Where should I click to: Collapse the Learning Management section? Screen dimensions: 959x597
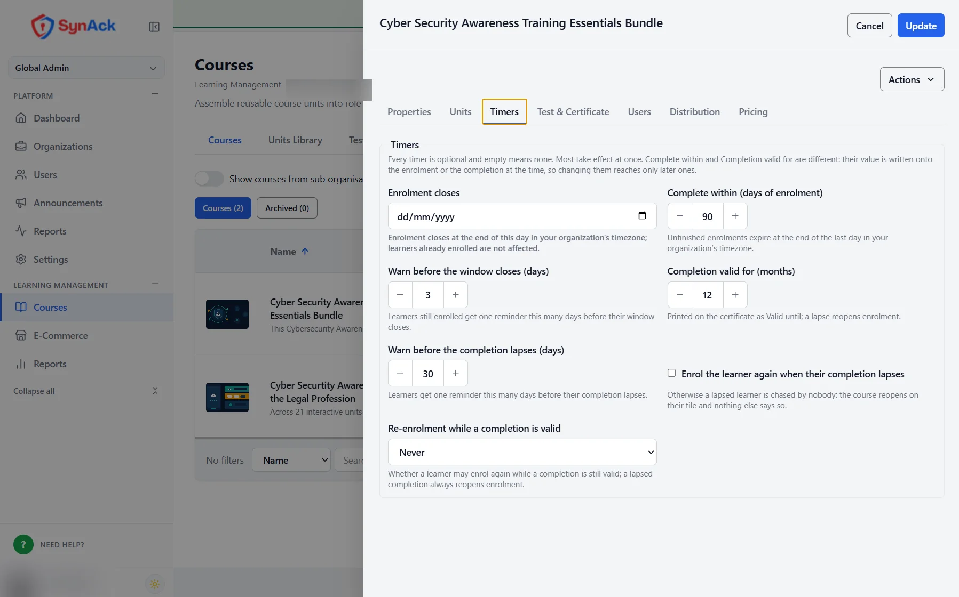(x=155, y=283)
